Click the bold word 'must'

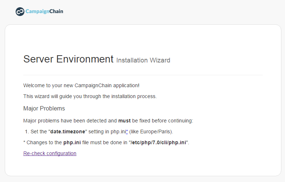[x=124, y=121]
